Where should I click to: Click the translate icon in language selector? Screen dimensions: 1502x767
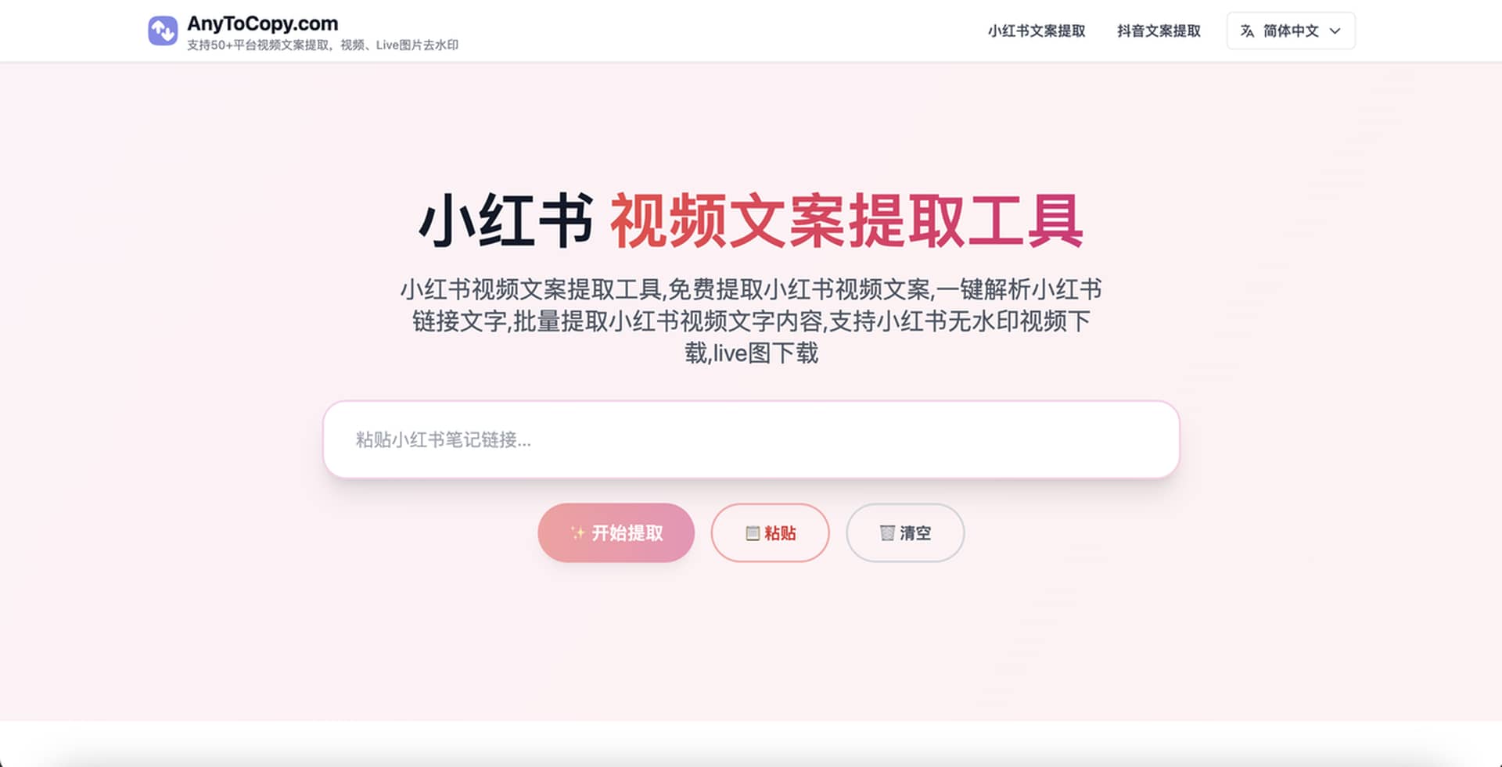(1247, 31)
